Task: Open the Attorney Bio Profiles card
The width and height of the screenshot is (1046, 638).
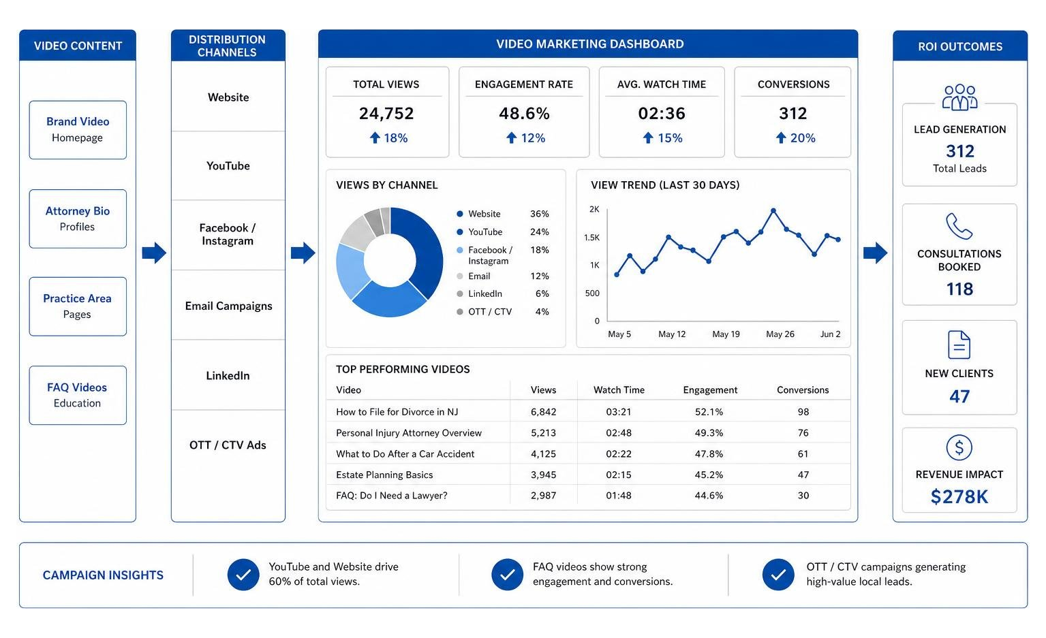Action: tap(78, 219)
